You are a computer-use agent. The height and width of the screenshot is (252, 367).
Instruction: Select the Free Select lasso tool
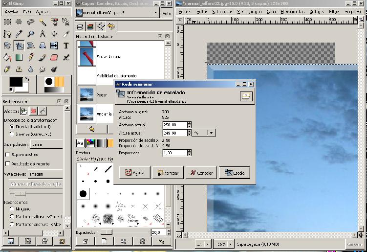coord(31,22)
